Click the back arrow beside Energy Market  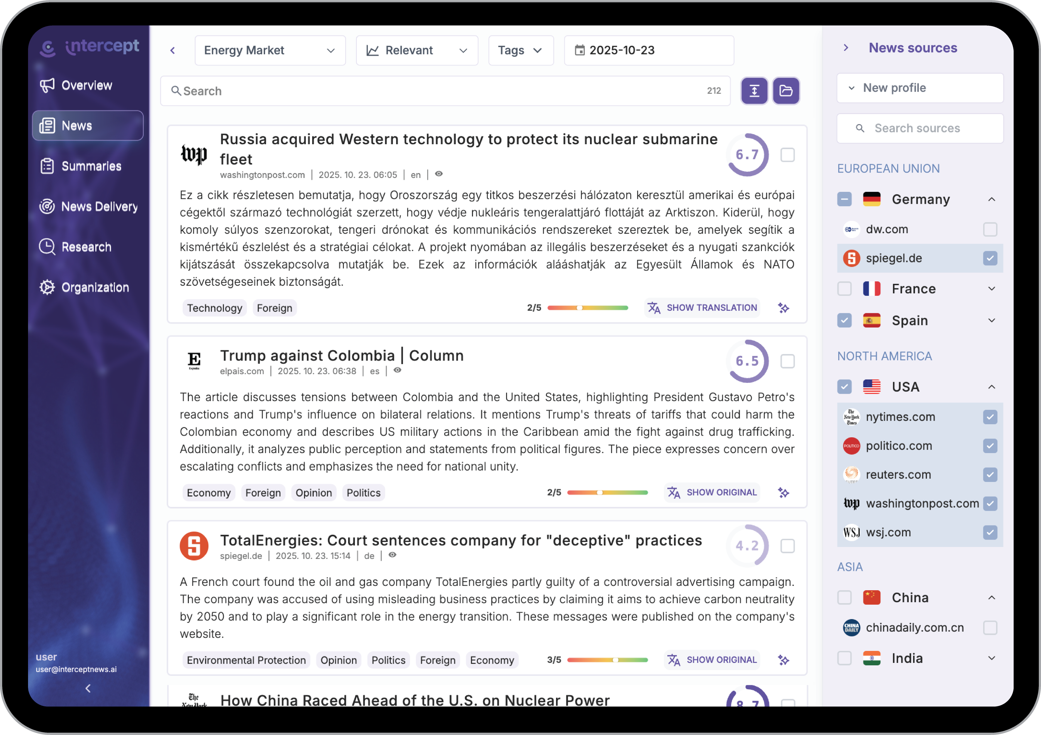click(173, 50)
